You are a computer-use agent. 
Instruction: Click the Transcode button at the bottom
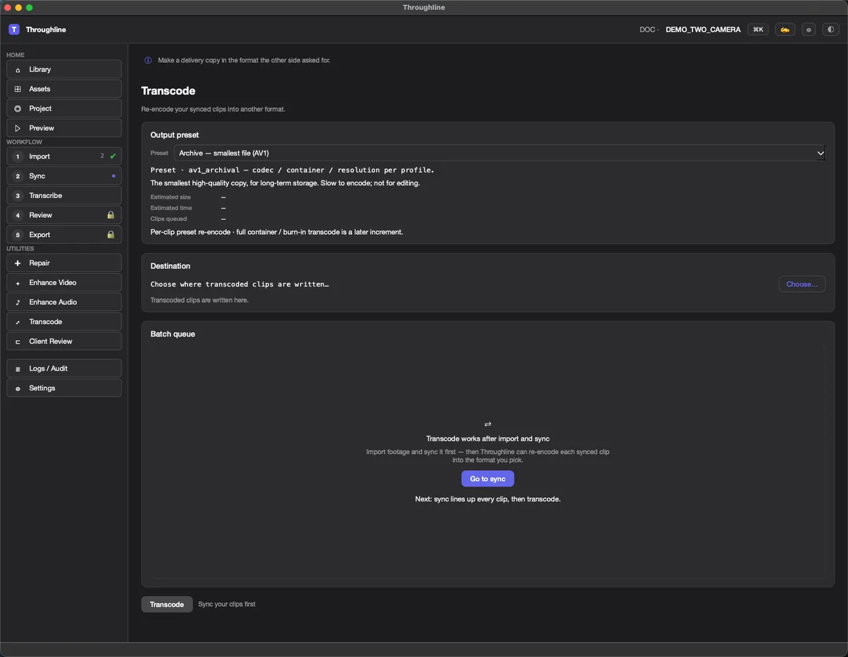coord(167,605)
